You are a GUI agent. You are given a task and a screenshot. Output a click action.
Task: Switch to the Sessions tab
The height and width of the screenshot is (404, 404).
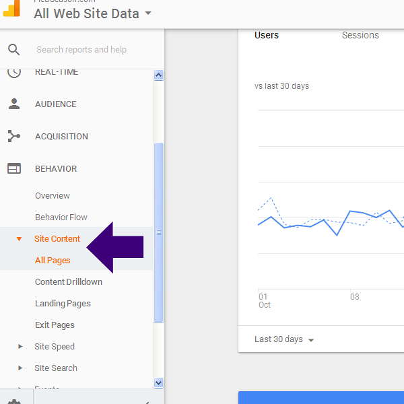(x=360, y=36)
